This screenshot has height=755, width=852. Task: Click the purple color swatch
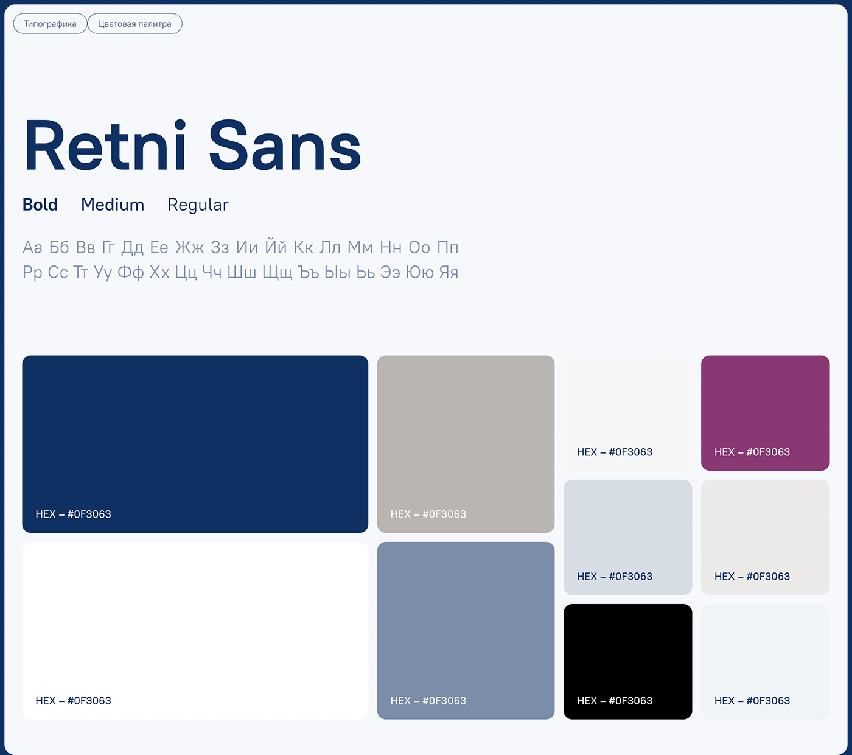(766, 413)
